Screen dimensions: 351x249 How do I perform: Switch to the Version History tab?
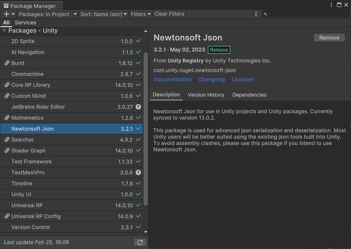tap(206, 95)
